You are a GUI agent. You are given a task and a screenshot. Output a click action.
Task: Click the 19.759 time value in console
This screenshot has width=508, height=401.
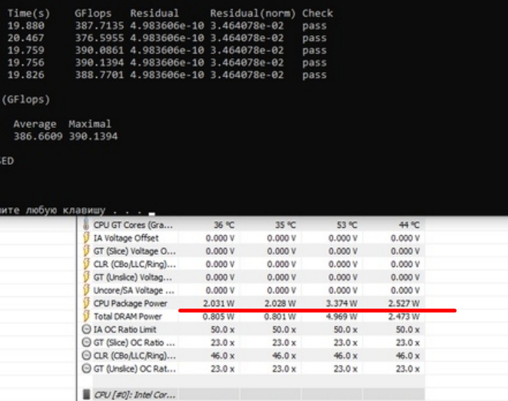click(x=26, y=50)
